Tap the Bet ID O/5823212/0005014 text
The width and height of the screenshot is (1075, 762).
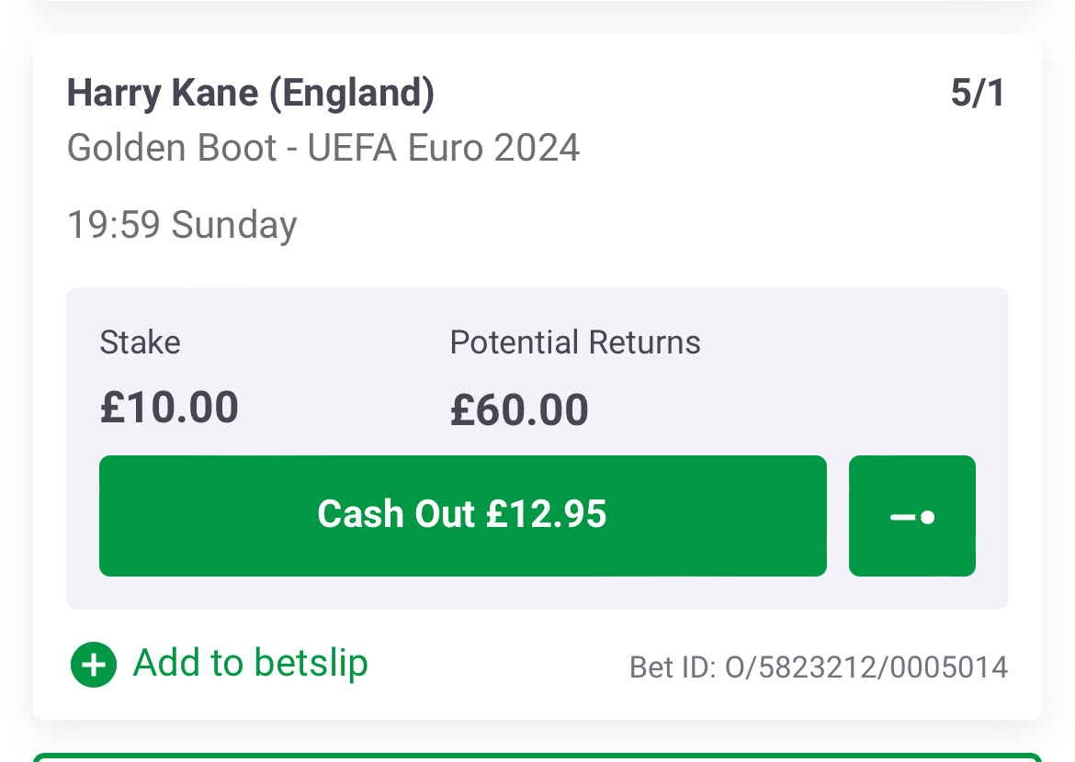tap(819, 667)
